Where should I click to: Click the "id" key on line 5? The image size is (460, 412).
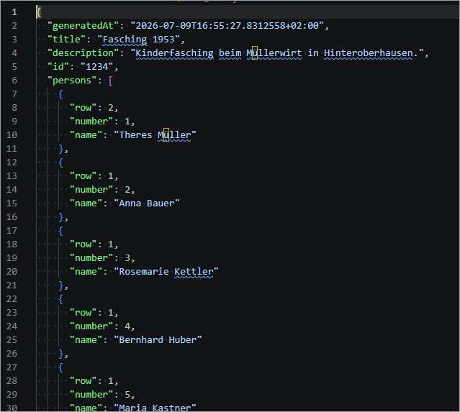click(x=58, y=67)
